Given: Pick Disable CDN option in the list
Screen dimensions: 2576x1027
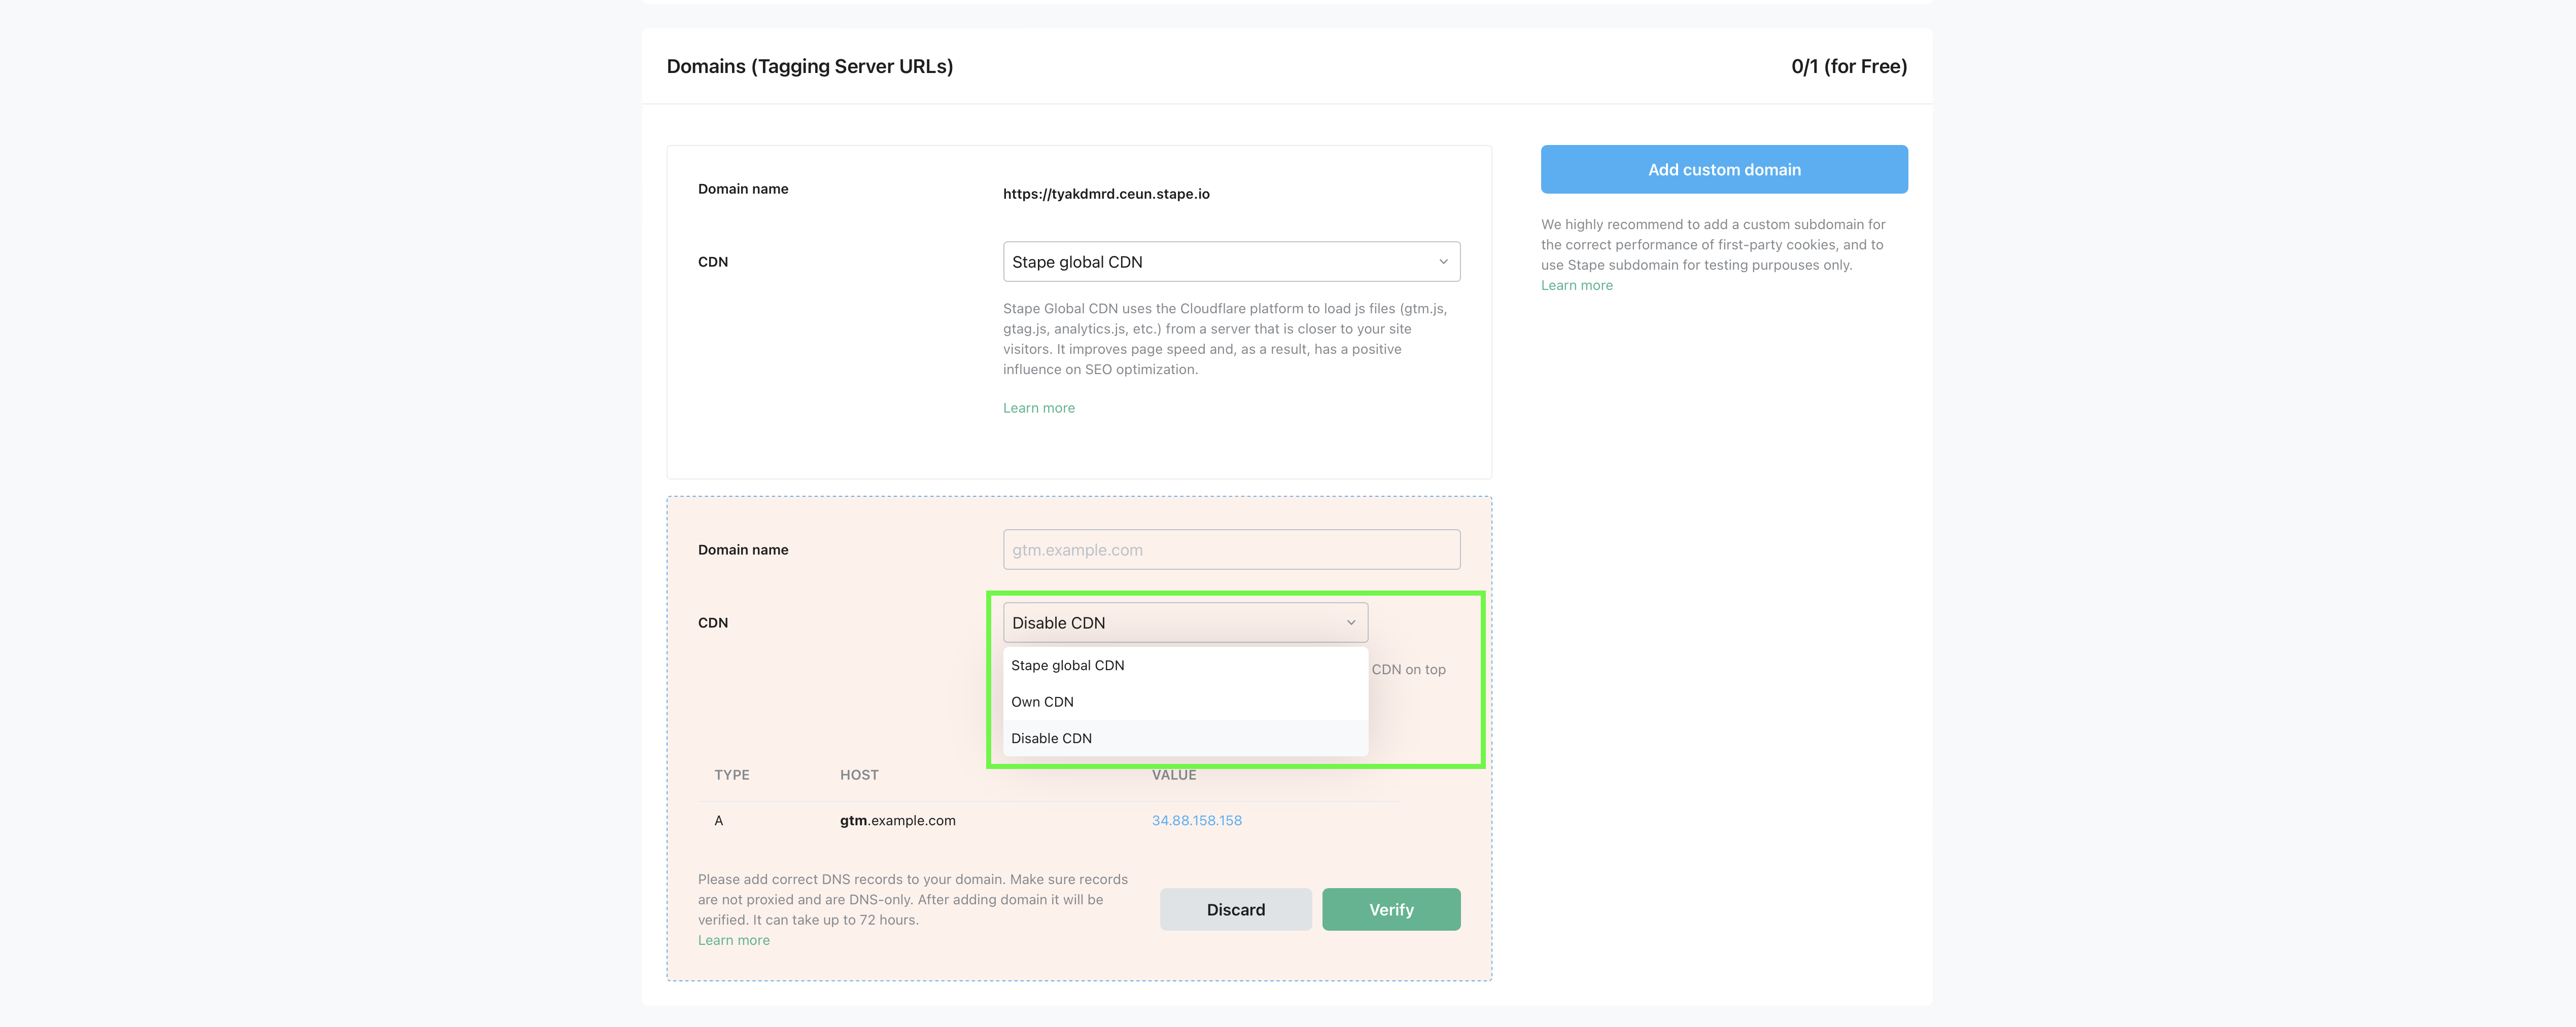Looking at the screenshot, I should click(1185, 738).
